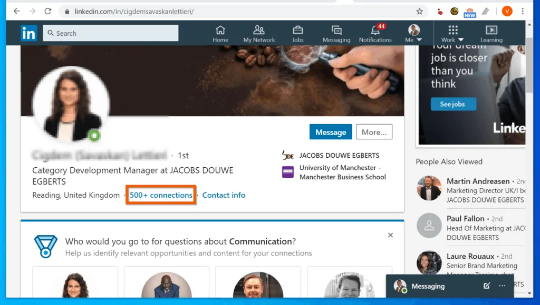
Task: Reload the page with refresh icon
Action: point(48,12)
